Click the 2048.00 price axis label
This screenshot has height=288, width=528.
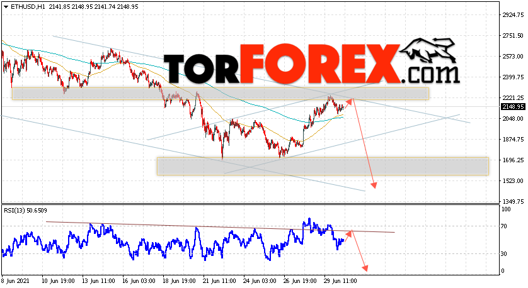tap(513, 119)
